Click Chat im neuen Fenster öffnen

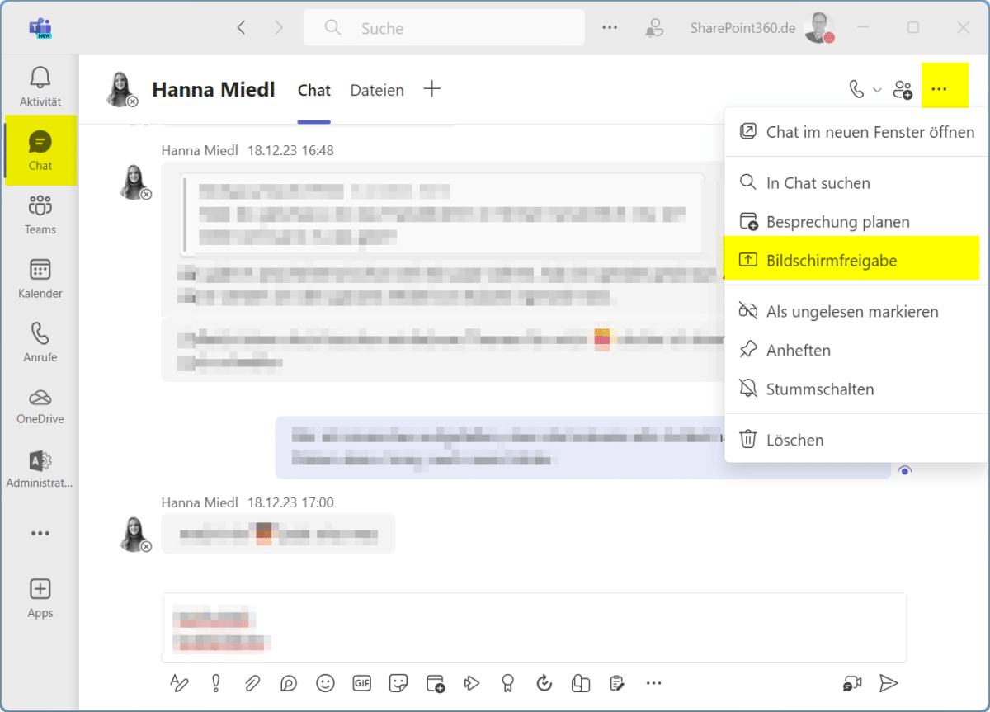point(870,131)
